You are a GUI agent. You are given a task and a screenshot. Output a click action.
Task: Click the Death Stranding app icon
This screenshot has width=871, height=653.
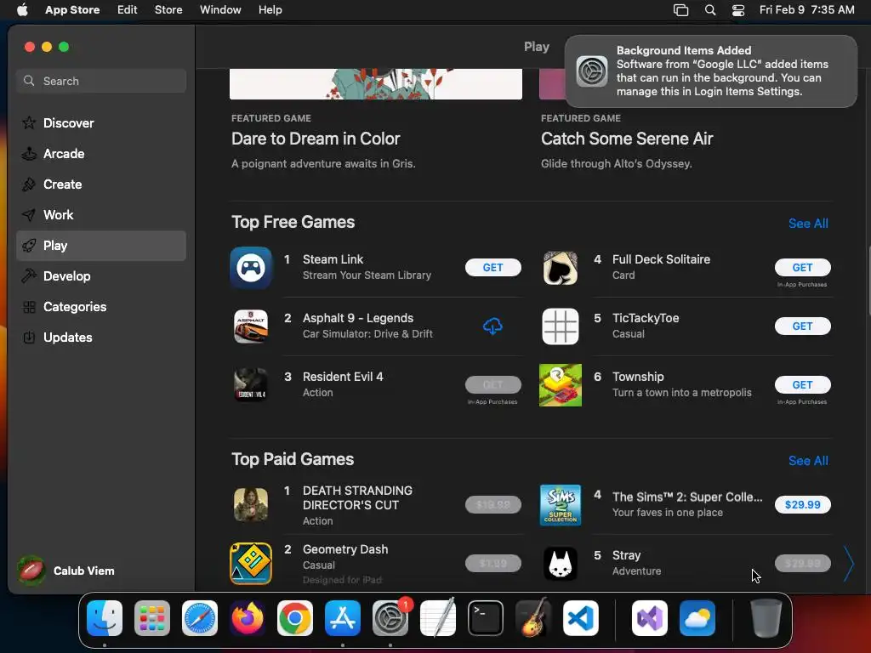click(251, 505)
